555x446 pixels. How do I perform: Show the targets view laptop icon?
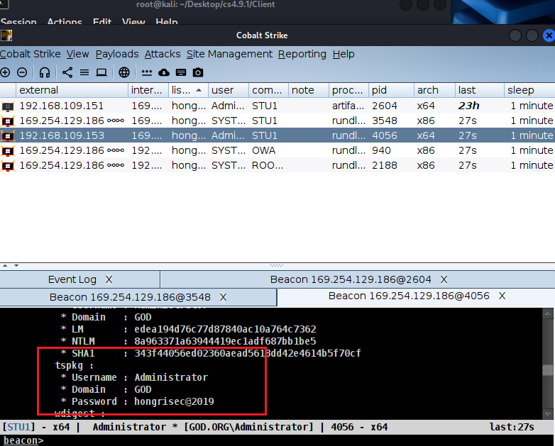click(x=101, y=72)
